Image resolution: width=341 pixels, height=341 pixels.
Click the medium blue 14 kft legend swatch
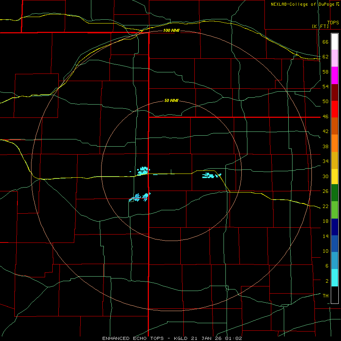[335, 244]
